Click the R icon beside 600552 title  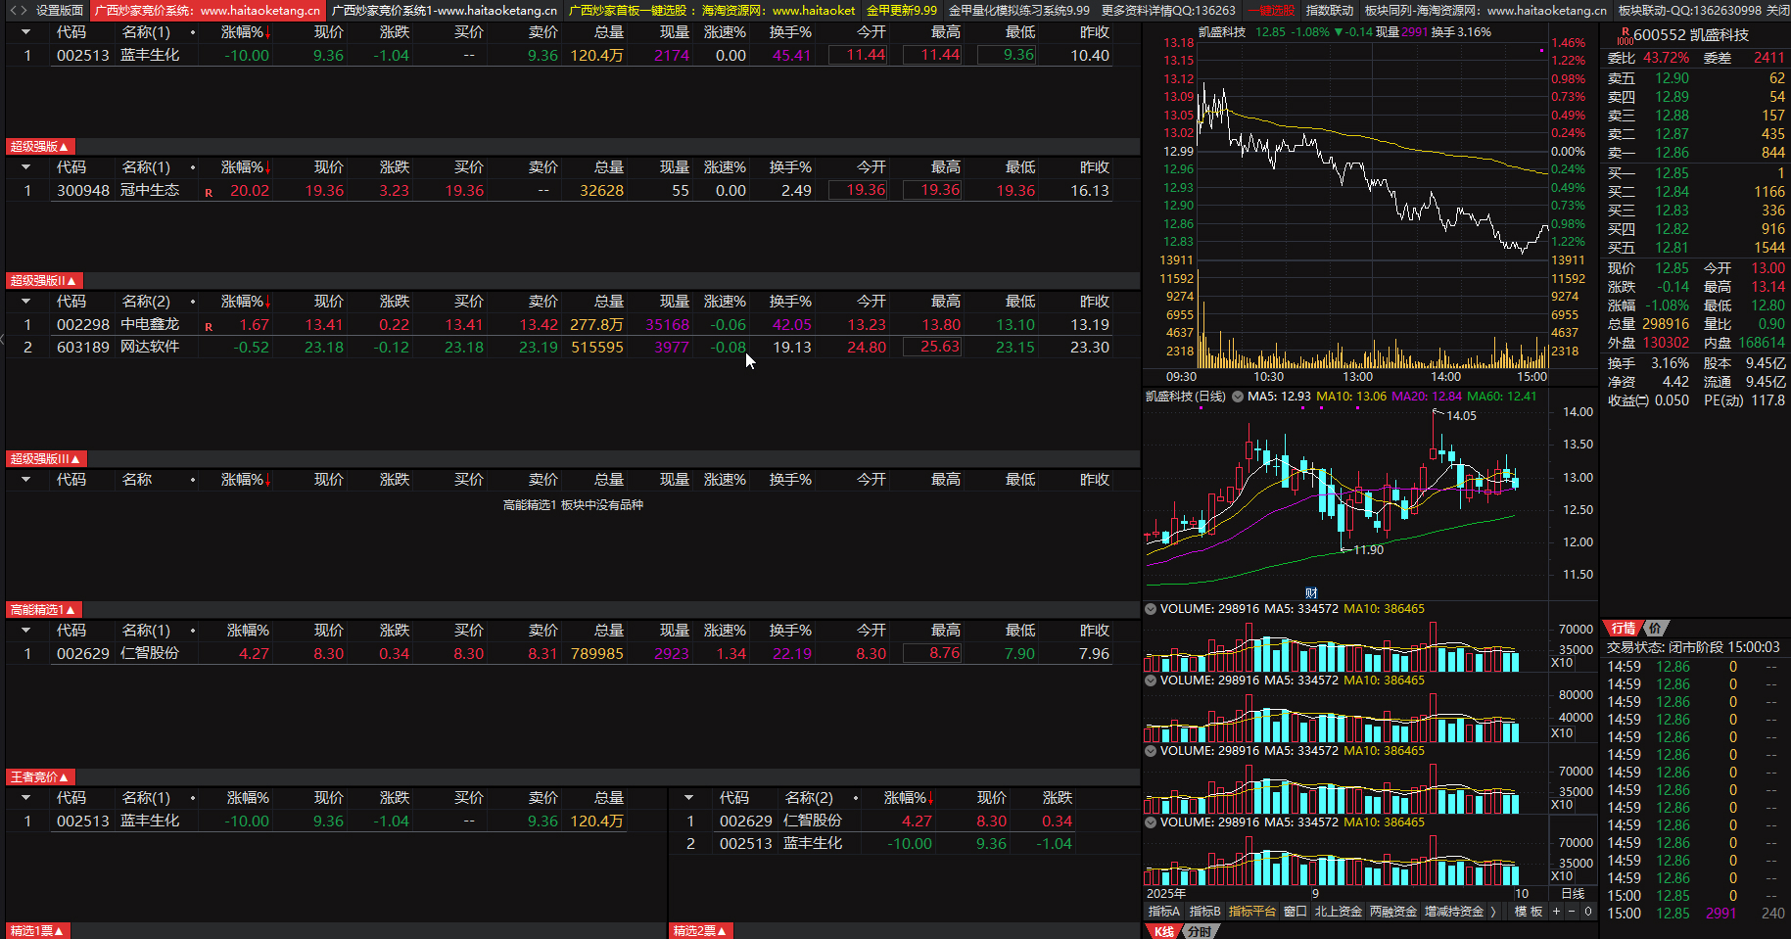coord(1626,32)
